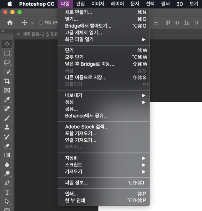Choose Adobe Stock 검색... menu item

point(104,127)
